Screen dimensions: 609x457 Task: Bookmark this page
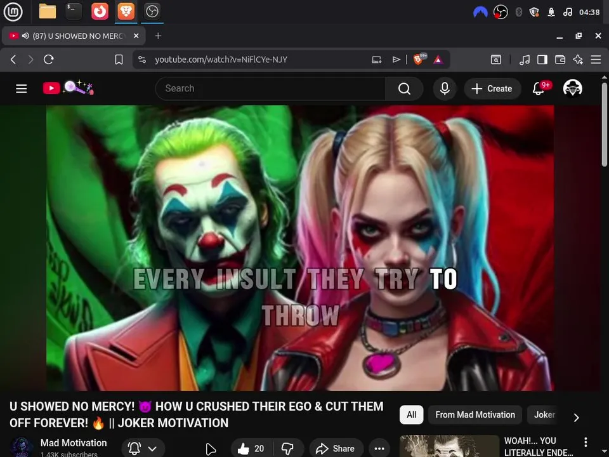tap(119, 60)
